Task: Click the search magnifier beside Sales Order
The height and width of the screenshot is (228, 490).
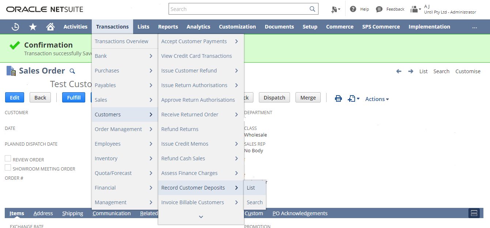Action: tap(72, 71)
